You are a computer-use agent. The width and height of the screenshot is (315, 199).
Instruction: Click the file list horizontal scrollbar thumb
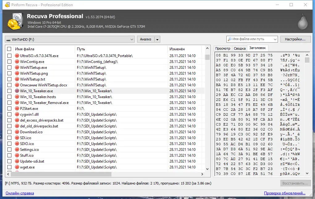[61, 174]
